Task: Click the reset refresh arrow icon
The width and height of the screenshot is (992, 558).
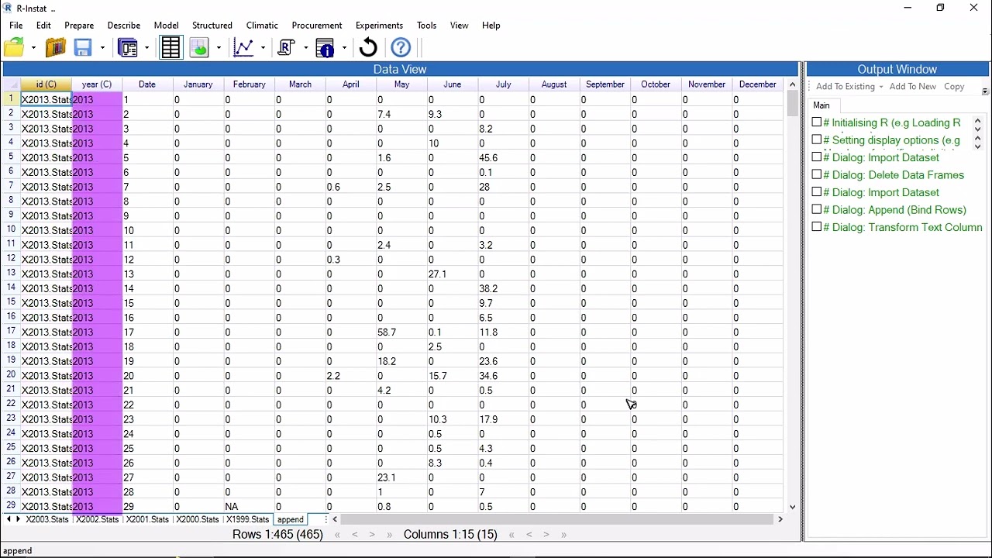Action: (x=368, y=48)
